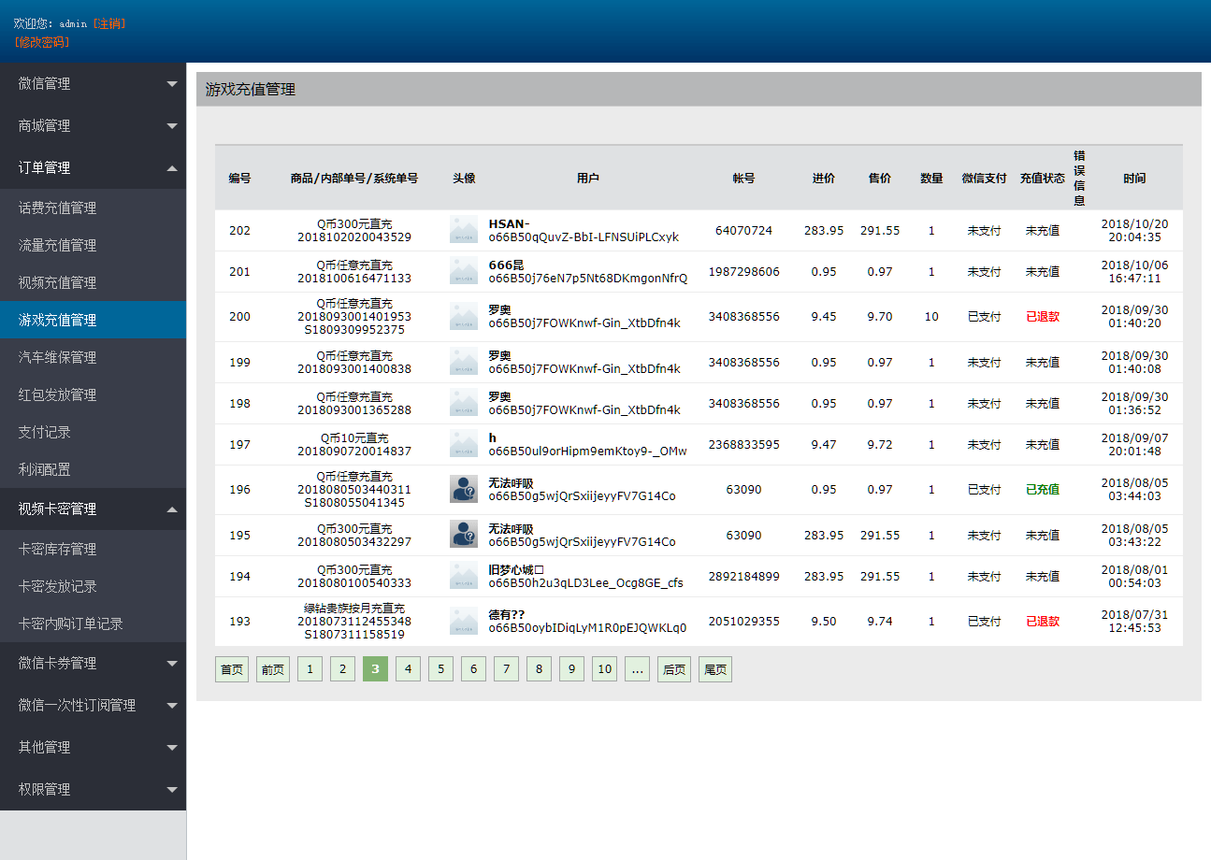Click green 已充值 status in row 196
Screen dimensions: 1211x860
(x=1043, y=489)
